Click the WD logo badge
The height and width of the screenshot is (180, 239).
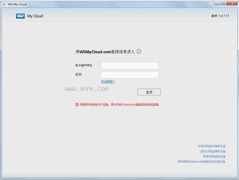coord(20,16)
